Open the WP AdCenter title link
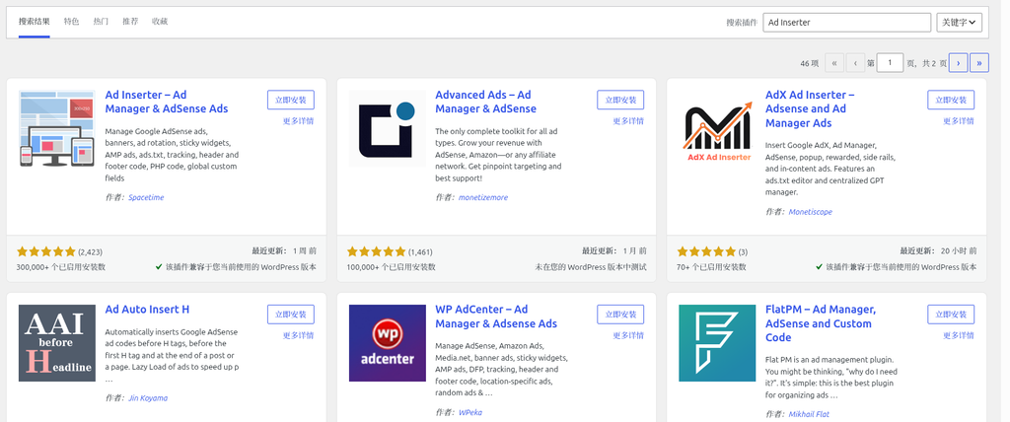 tap(496, 316)
